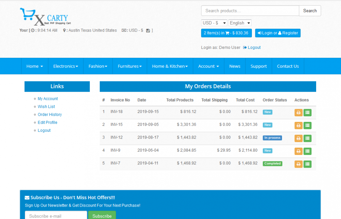Open the English language dropdown
This screenshot has height=219, width=341.
(x=240, y=23)
